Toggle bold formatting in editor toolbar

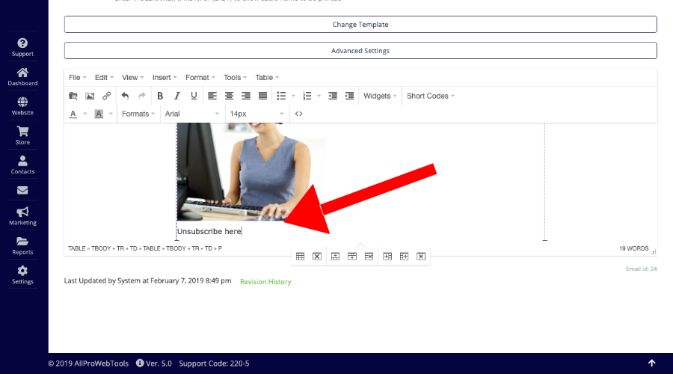pos(160,96)
